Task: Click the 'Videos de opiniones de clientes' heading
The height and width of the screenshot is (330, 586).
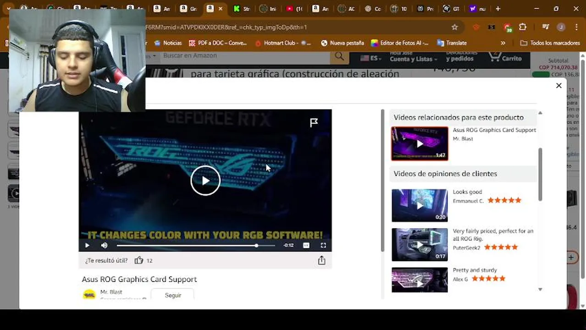Action: click(445, 174)
